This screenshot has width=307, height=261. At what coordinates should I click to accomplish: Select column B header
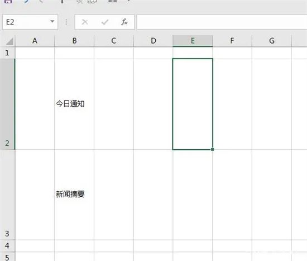click(74, 41)
